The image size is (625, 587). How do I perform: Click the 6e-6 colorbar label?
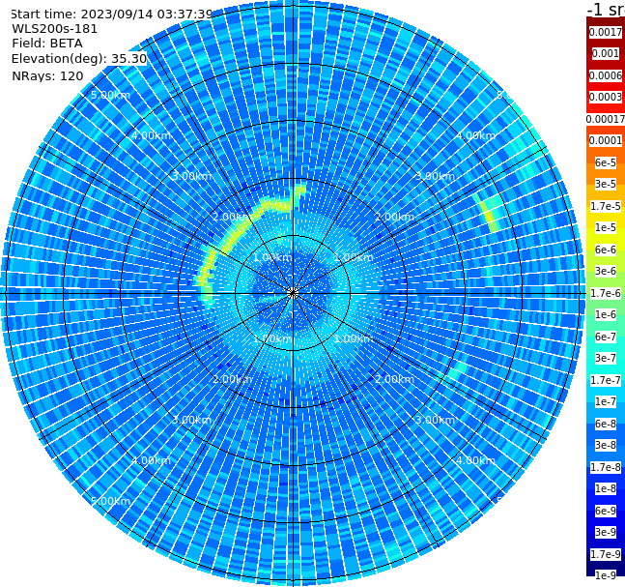point(606,249)
